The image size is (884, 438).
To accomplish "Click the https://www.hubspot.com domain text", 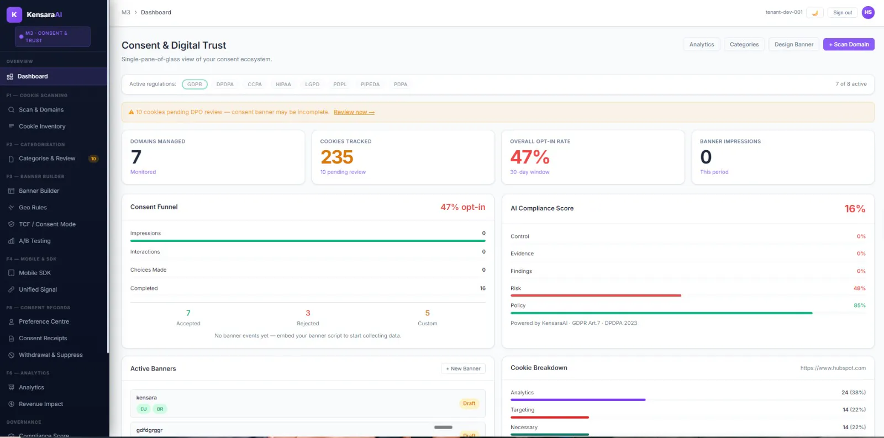I will pos(833,368).
